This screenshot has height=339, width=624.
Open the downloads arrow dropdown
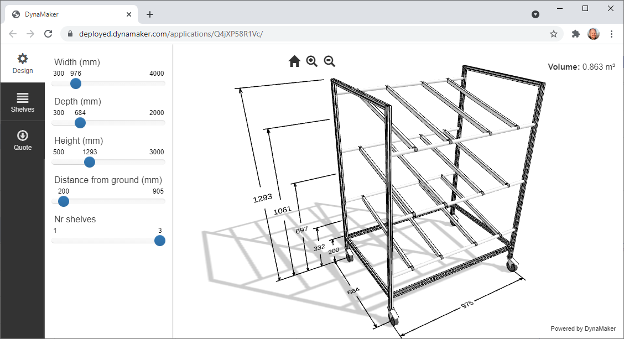[535, 14]
